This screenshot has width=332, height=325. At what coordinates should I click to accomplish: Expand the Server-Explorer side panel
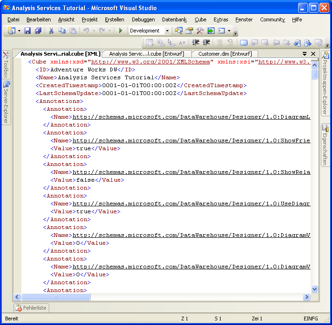pyautogui.click(x=6, y=102)
